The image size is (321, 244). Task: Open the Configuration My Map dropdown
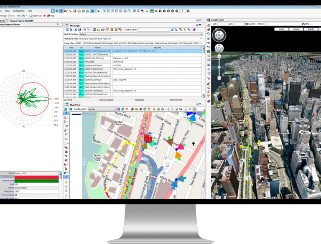point(102,109)
